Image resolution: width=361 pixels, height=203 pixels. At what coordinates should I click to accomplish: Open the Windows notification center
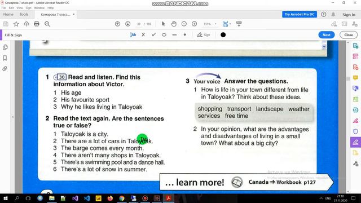(354, 198)
